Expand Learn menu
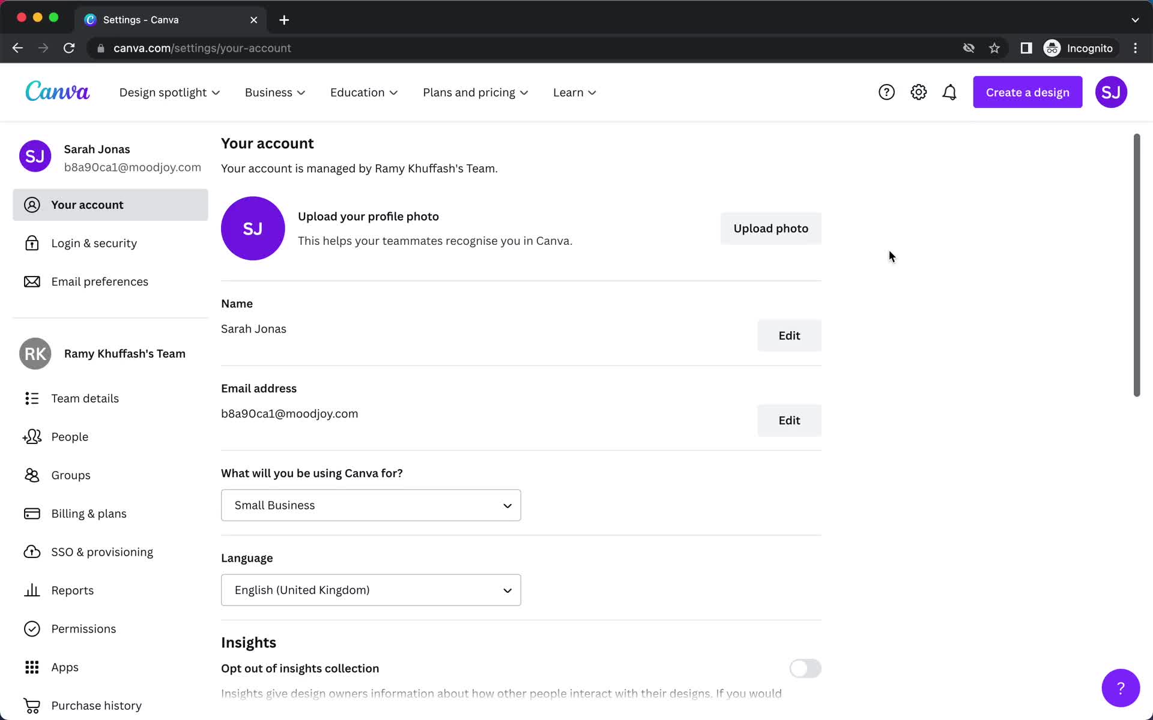The height and width of the screenshot is (720, 1153). click(x=575, y=92)
